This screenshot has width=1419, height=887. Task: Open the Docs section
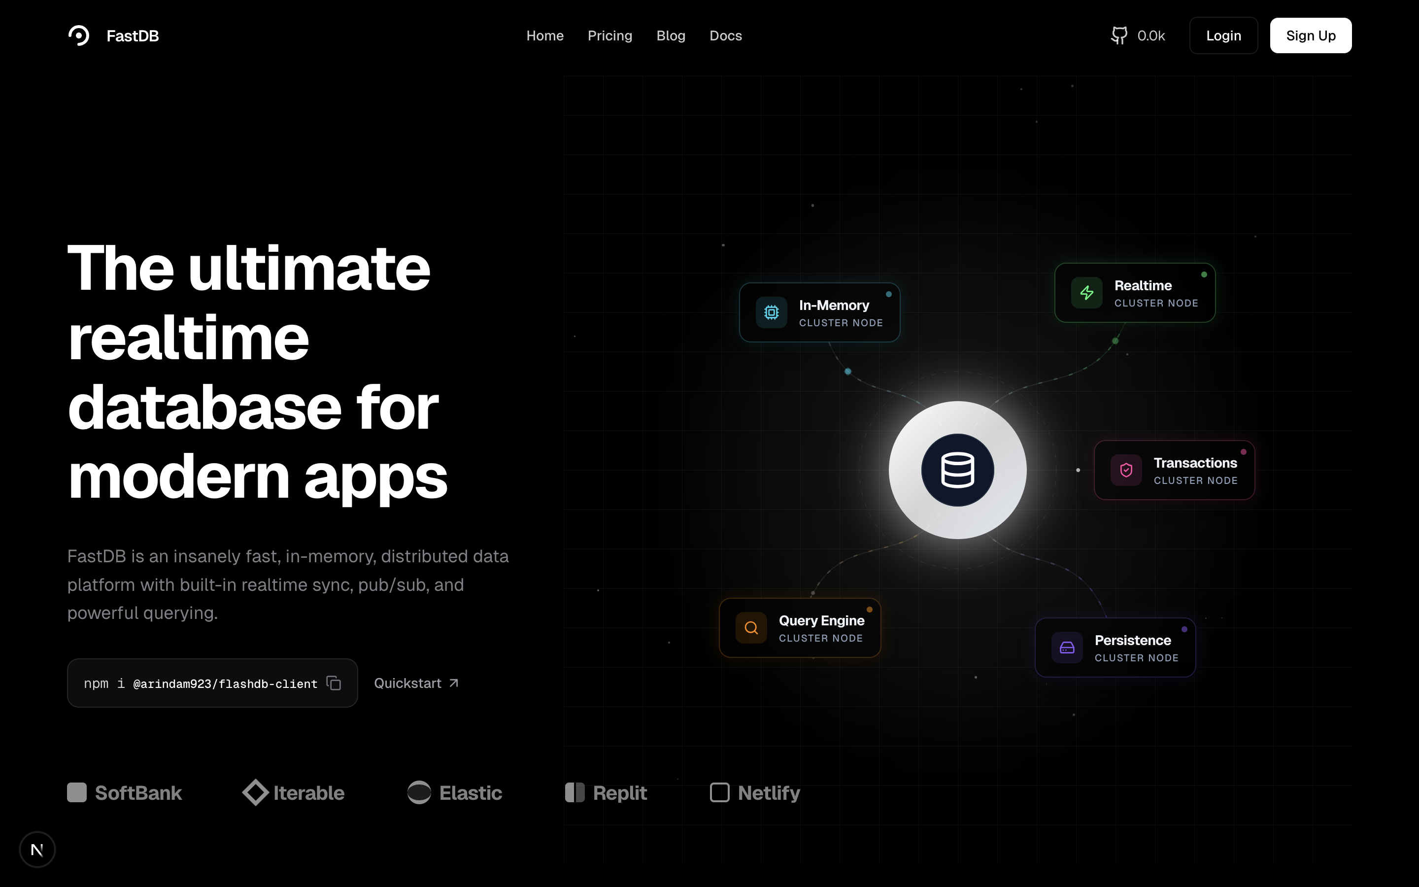(x=725, y=35)
